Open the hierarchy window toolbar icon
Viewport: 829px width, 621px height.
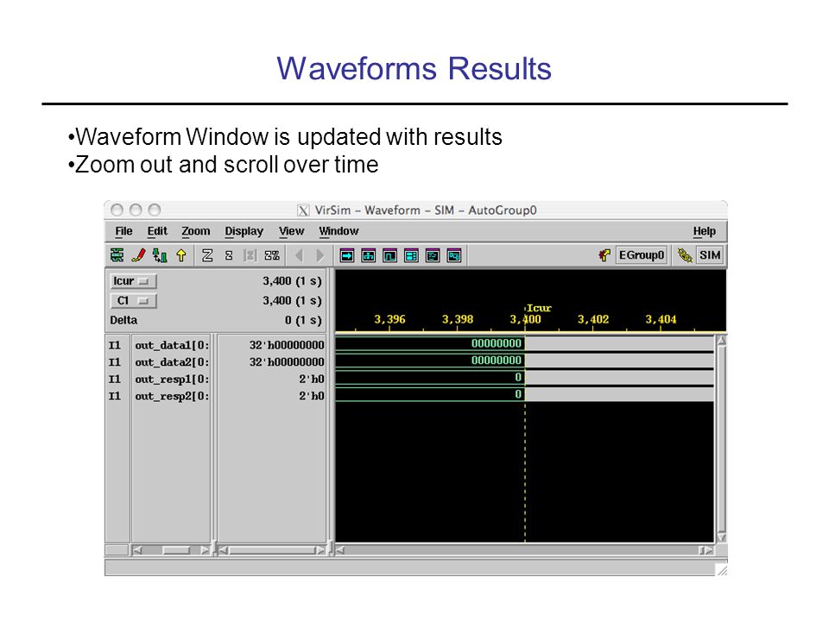369,256
